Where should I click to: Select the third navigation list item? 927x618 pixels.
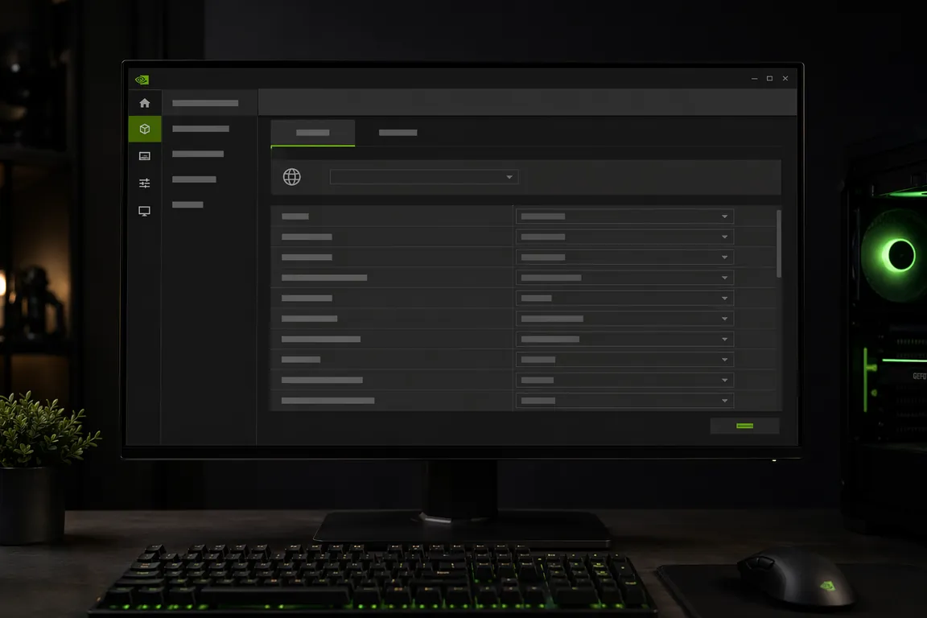pos(198,154)
